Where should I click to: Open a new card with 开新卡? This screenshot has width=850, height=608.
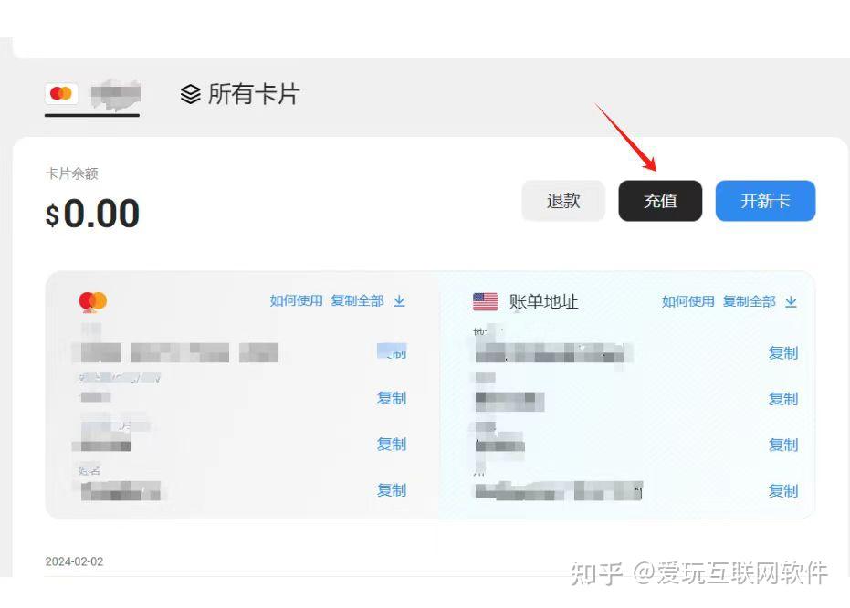tap(765, 201)
